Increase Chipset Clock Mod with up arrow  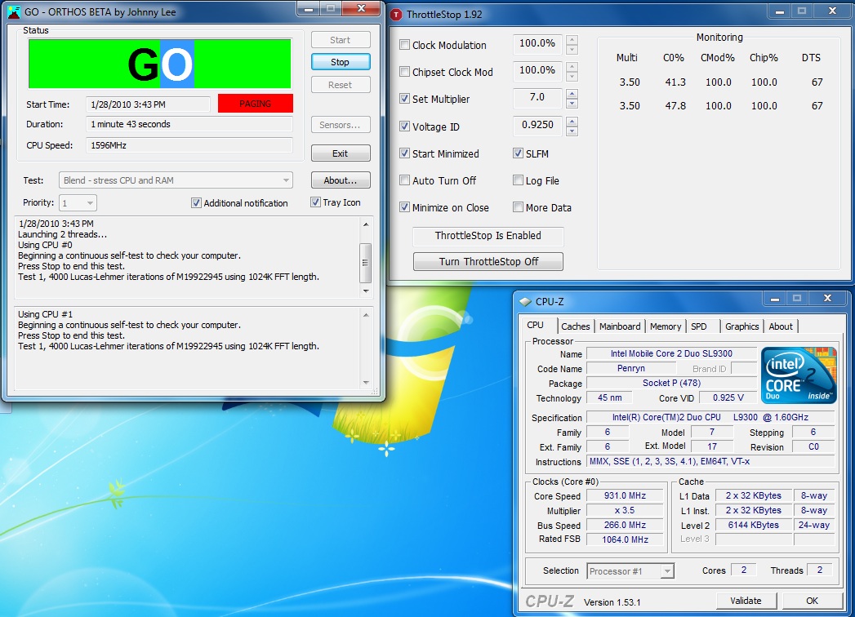coord(572,66)
